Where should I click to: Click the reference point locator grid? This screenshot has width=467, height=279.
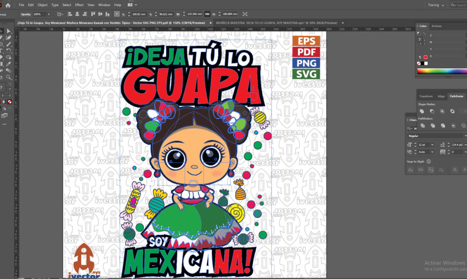pos(117,14)
